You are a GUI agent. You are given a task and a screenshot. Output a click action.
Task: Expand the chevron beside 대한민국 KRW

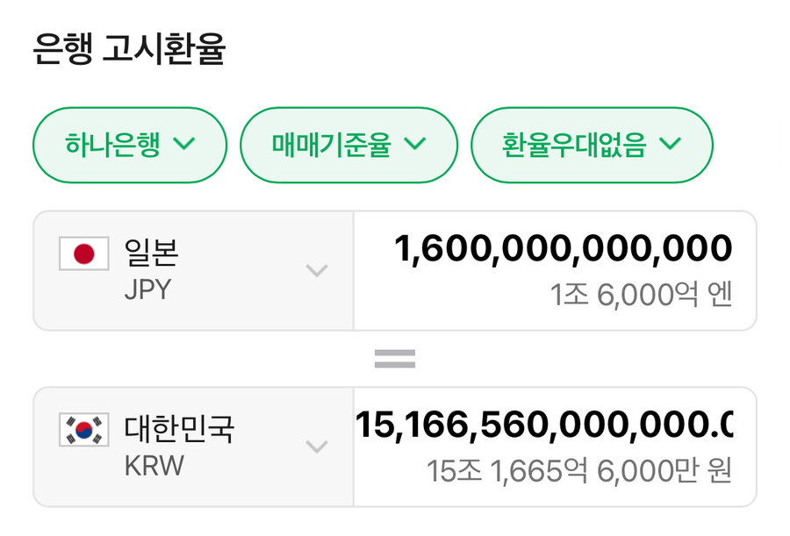click(x=316, y=447)
